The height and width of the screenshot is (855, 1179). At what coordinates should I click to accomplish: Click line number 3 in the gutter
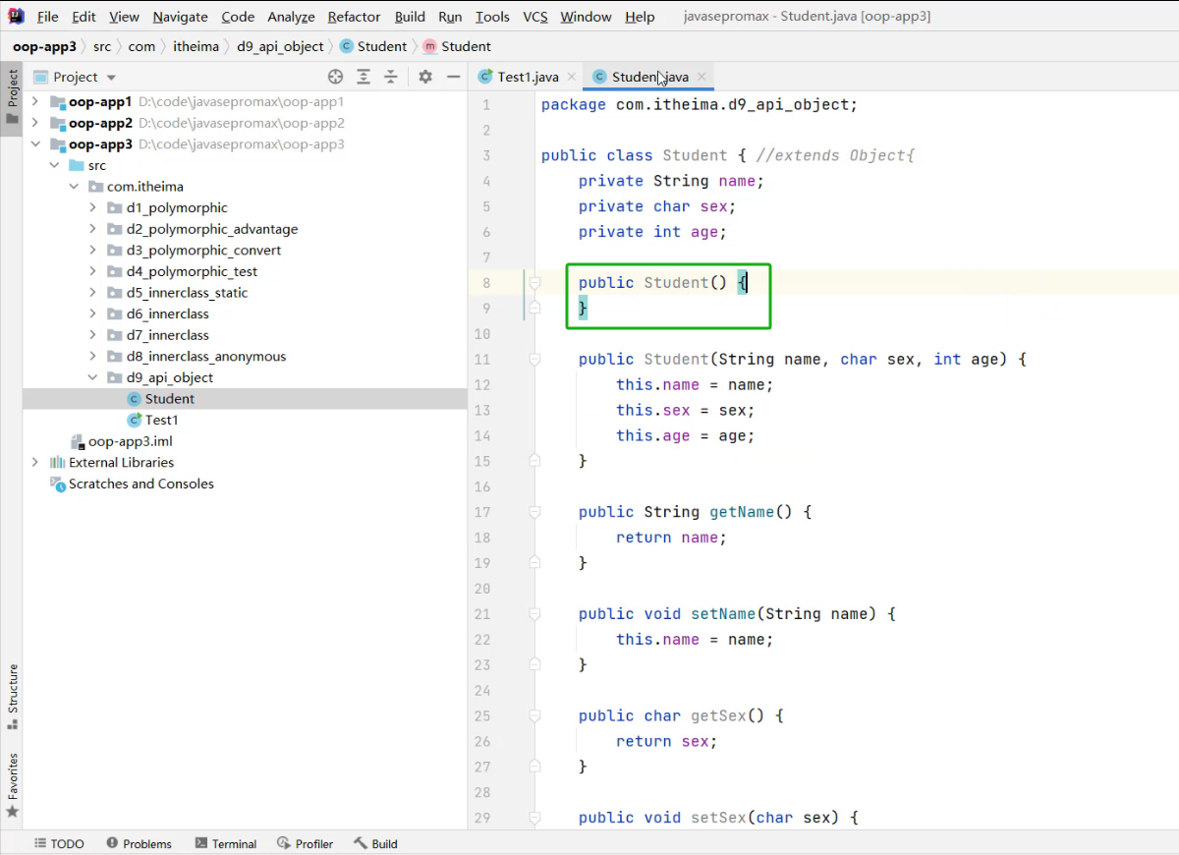coord(486,155)
